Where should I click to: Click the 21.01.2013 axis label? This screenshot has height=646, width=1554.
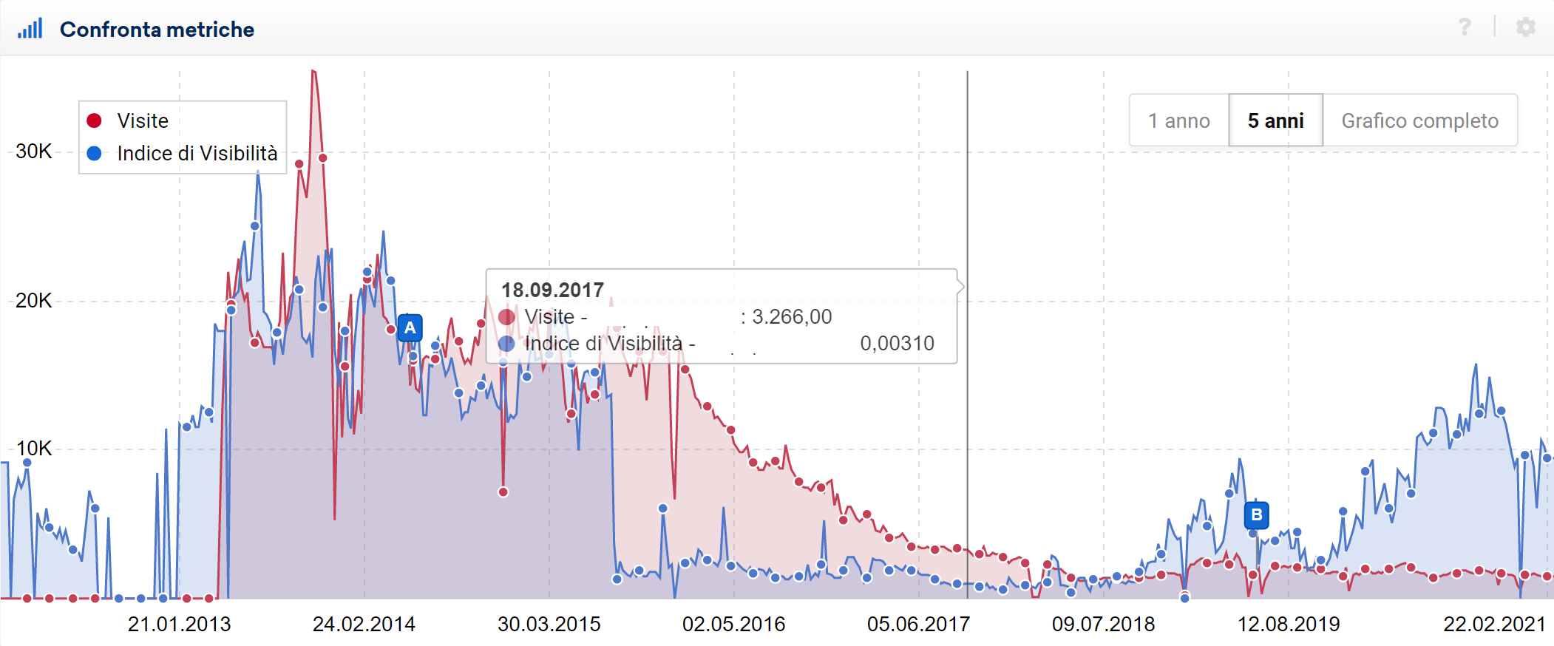point(179,625)
